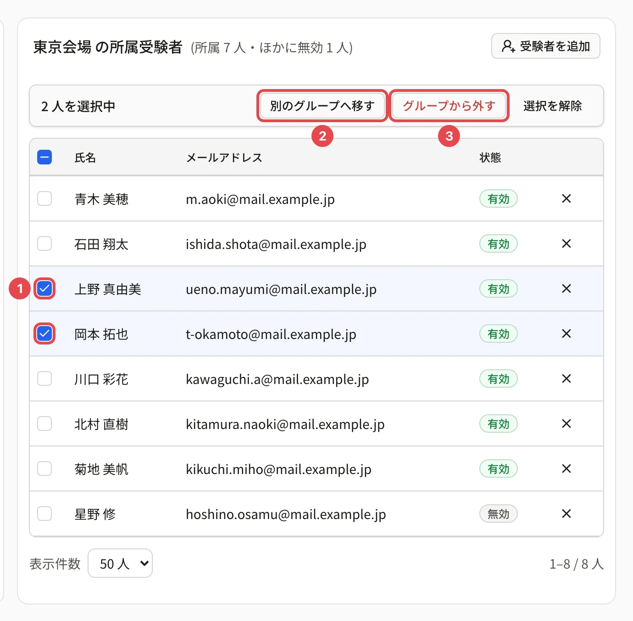Viewport: 633px width, 621px height.
Task: Click 選択を解除 to clear selection
Action: pyautogui.click(x=552, y=106)
